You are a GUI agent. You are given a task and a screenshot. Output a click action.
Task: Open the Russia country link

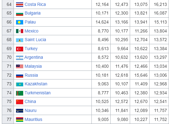pos(31,75)
